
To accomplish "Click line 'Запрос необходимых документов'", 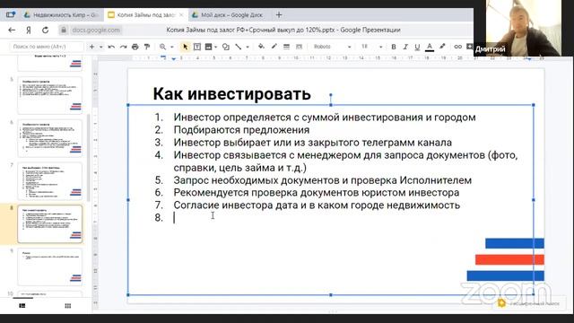I will coord(323,180).
